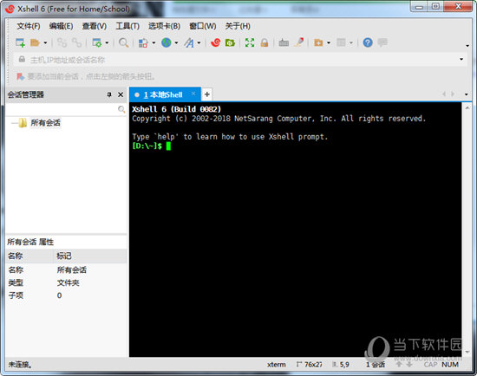Launch Xmanager via red swirl icon

(x=215, y=42)
